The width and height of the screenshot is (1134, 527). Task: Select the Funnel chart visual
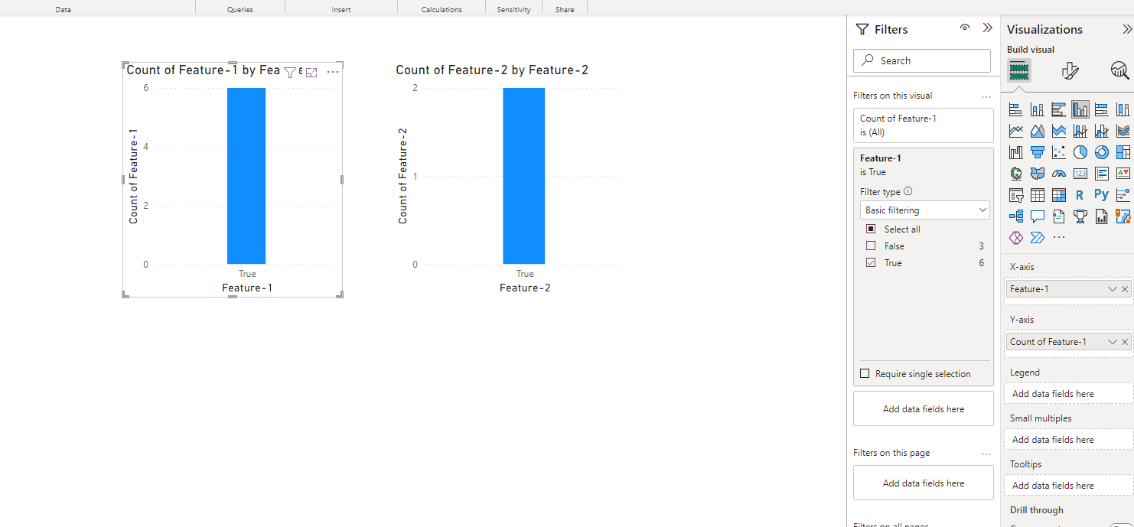pos(1038,152)
